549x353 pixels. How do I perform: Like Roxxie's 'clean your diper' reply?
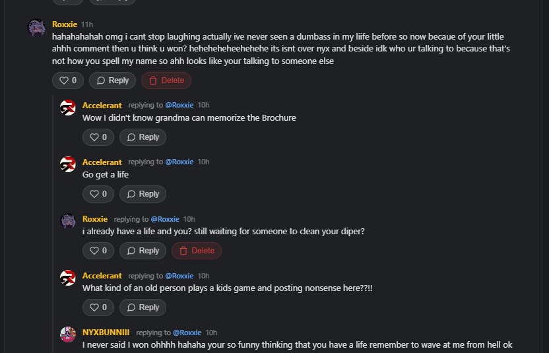point(98,251)
